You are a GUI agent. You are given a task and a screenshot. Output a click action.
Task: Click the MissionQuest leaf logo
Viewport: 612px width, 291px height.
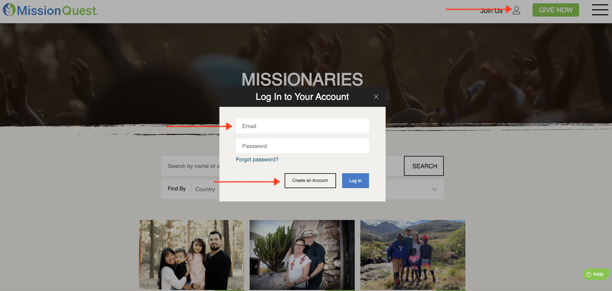coord(9,10)
